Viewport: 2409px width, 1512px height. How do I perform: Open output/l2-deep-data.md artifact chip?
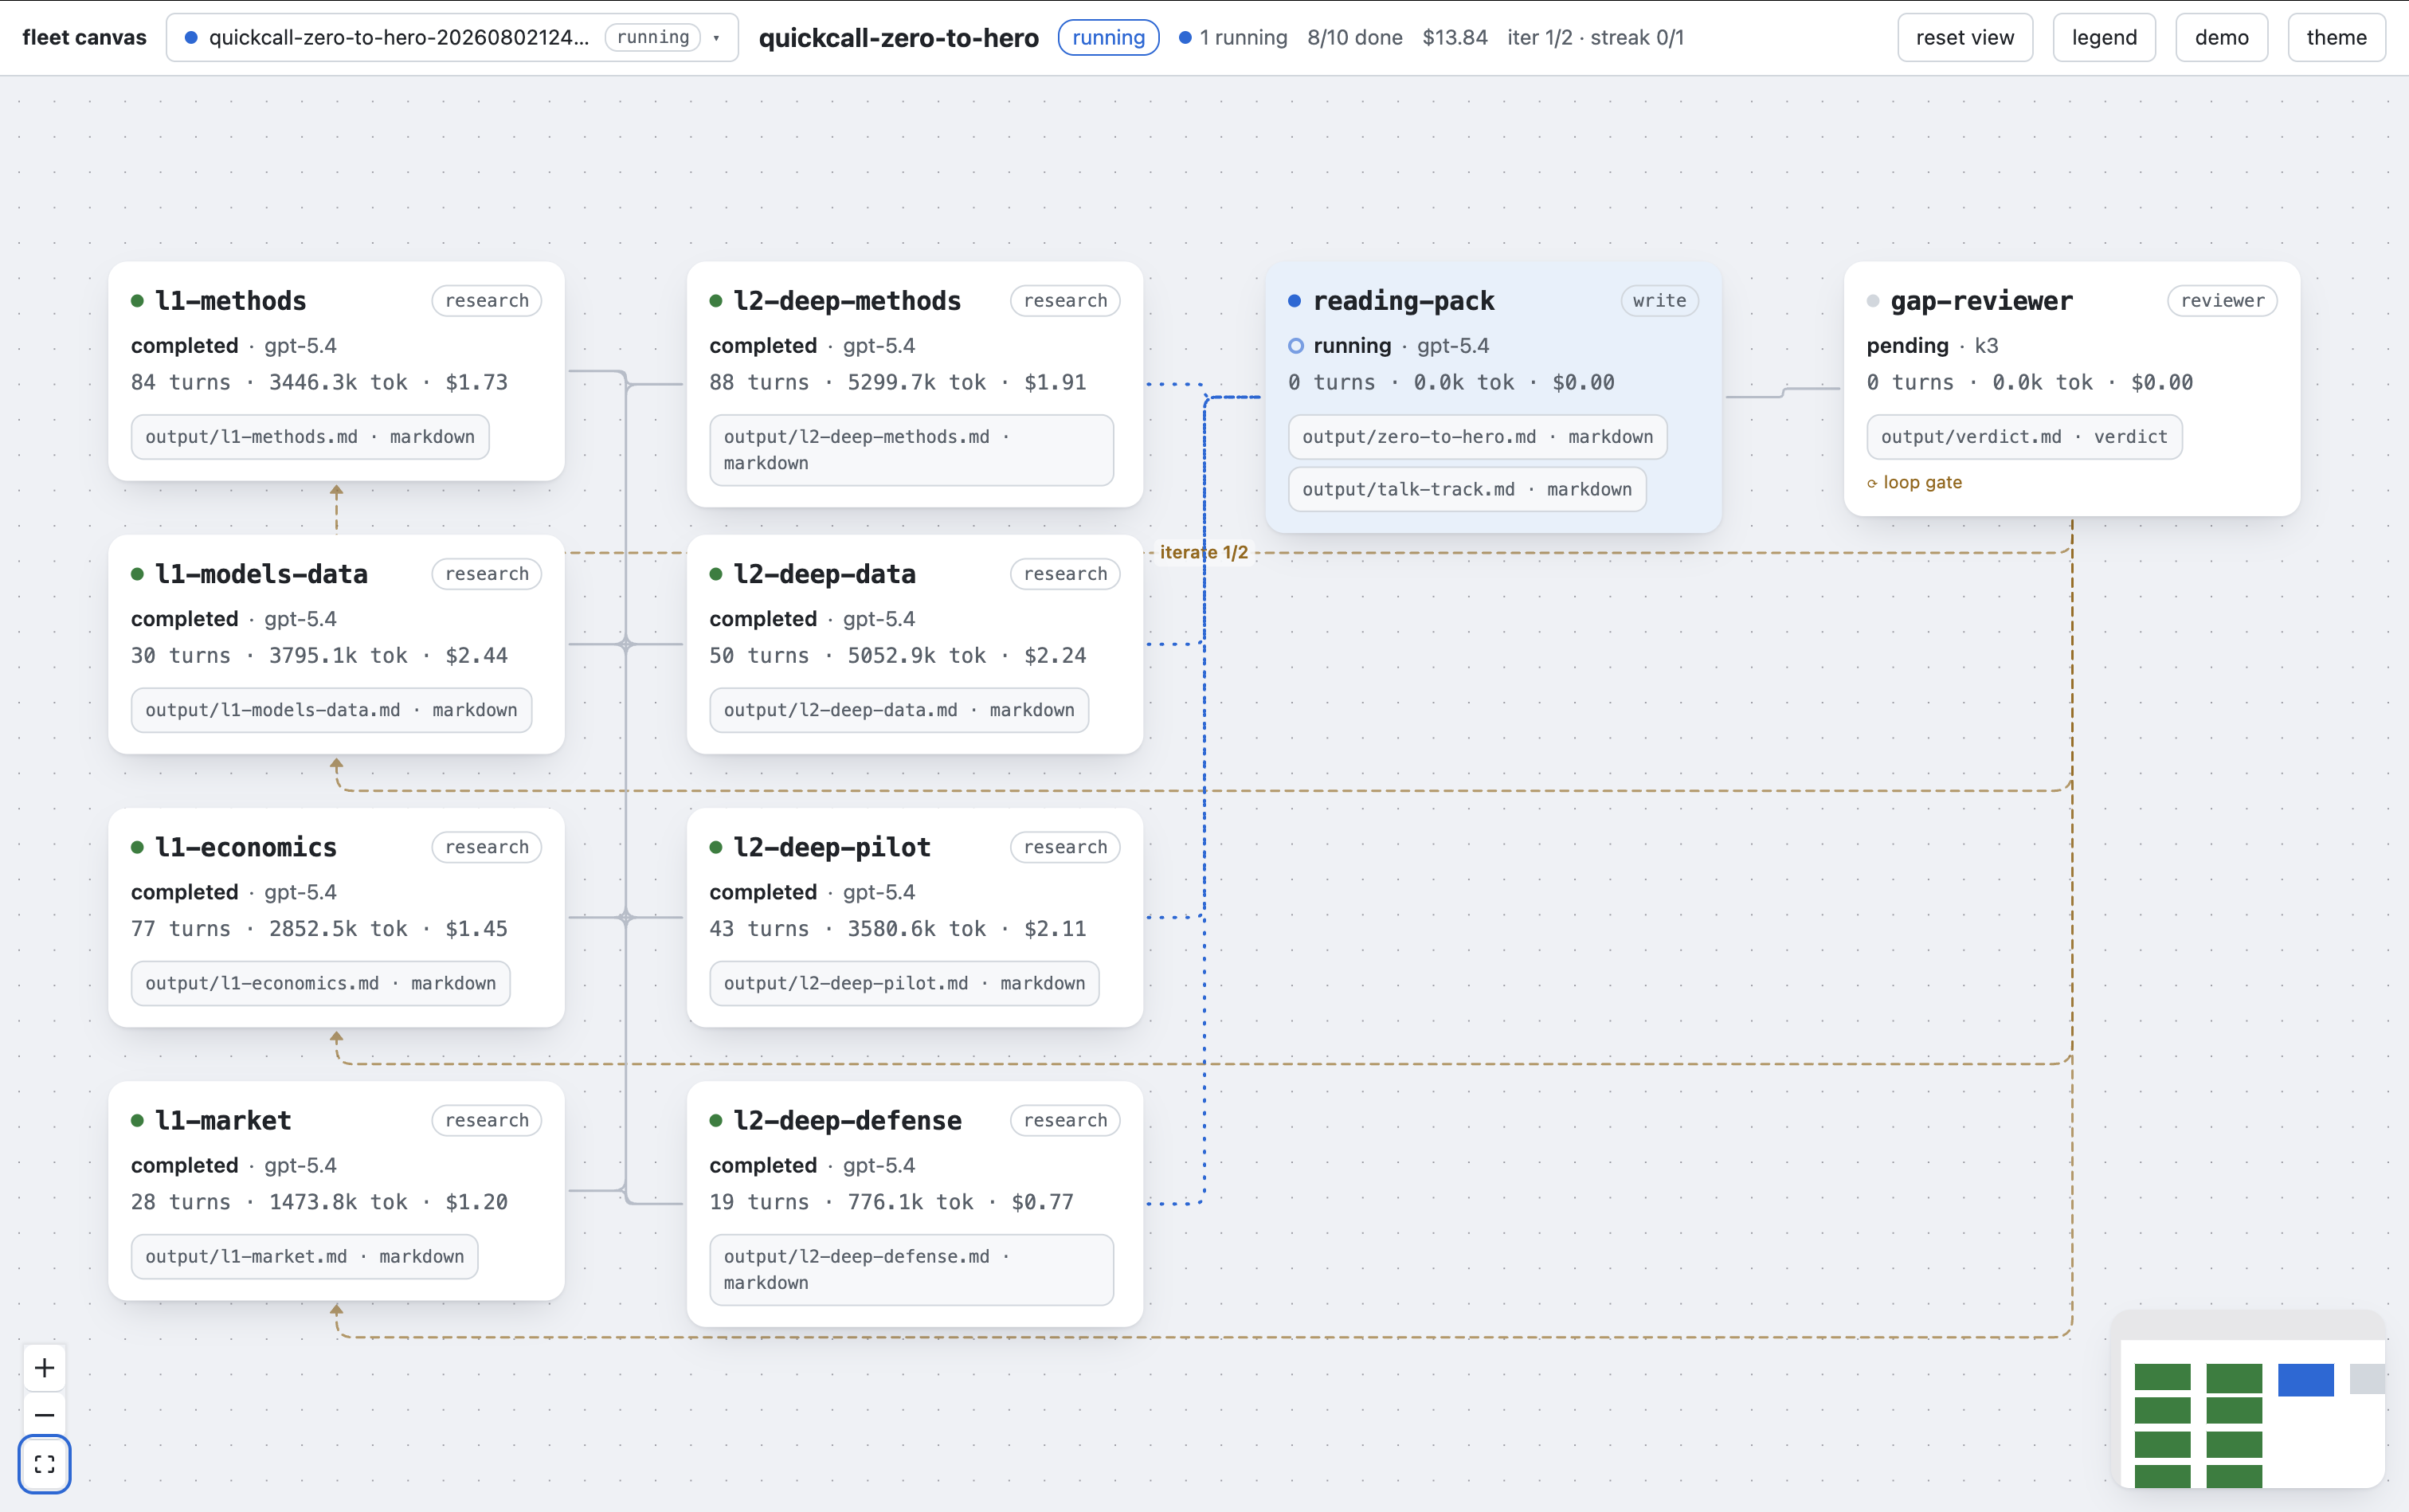[899, 710]
